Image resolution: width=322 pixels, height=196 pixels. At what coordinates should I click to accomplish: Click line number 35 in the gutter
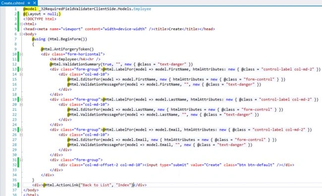14,180
